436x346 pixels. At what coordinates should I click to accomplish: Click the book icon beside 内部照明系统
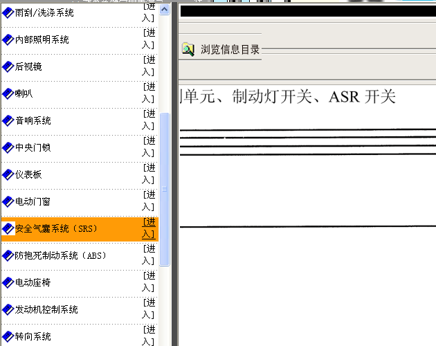tap(8, 39)
